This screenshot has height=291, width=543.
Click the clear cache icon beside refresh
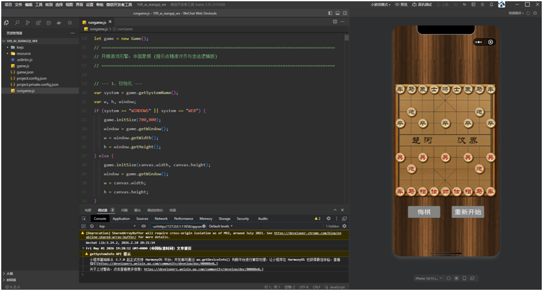coord(536,13)
